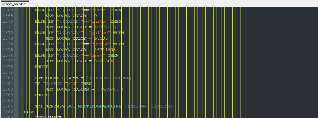318x118 pixels.
Task: Place cursor on the "grey" string literal
Action: (x=97, y=55)
